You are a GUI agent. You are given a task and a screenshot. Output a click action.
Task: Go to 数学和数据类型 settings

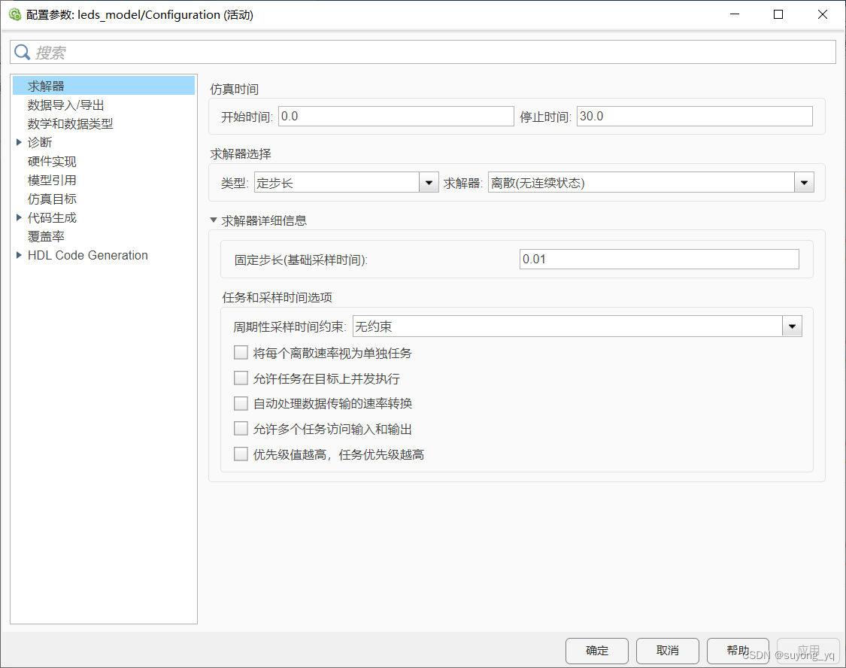click(70, 123)
